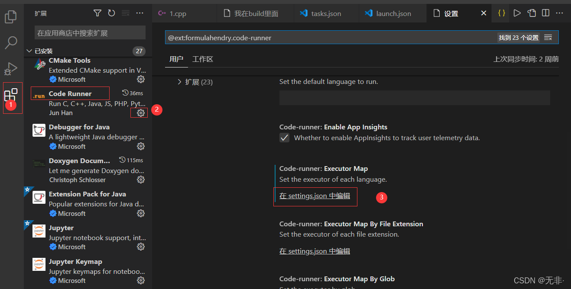Select the CMake Tools extension icon

pyautogui.click(x=39, y=65)
